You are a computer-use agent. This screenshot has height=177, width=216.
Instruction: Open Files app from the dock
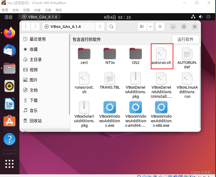pos(9,68)
